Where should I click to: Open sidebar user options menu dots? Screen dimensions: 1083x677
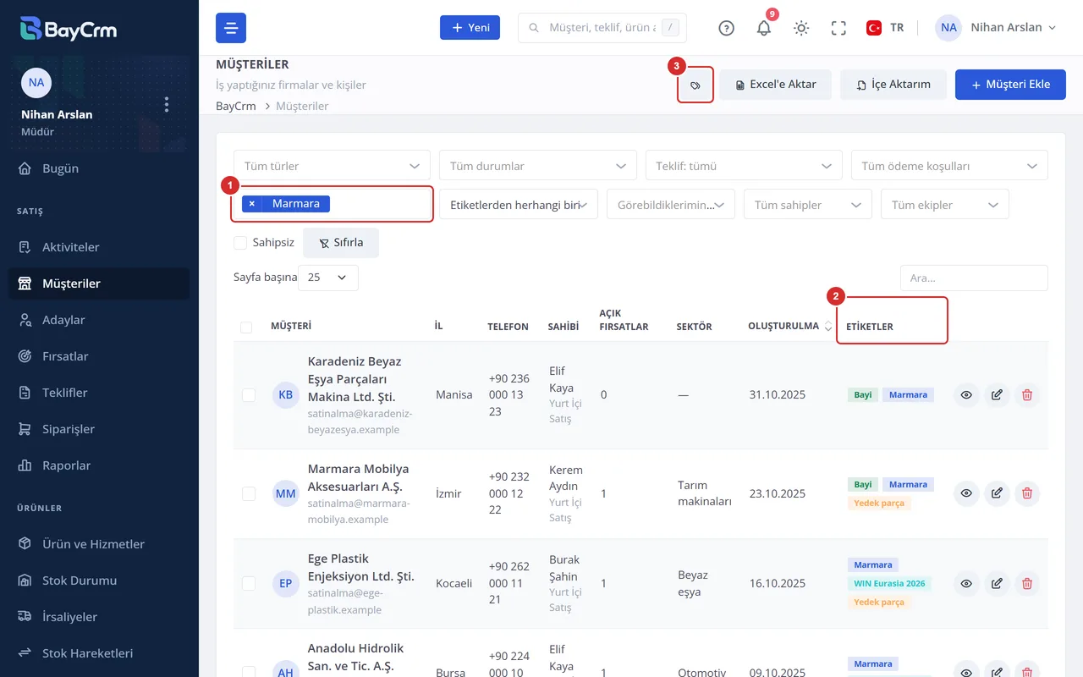pyautogui.click(x=167, y=104)
